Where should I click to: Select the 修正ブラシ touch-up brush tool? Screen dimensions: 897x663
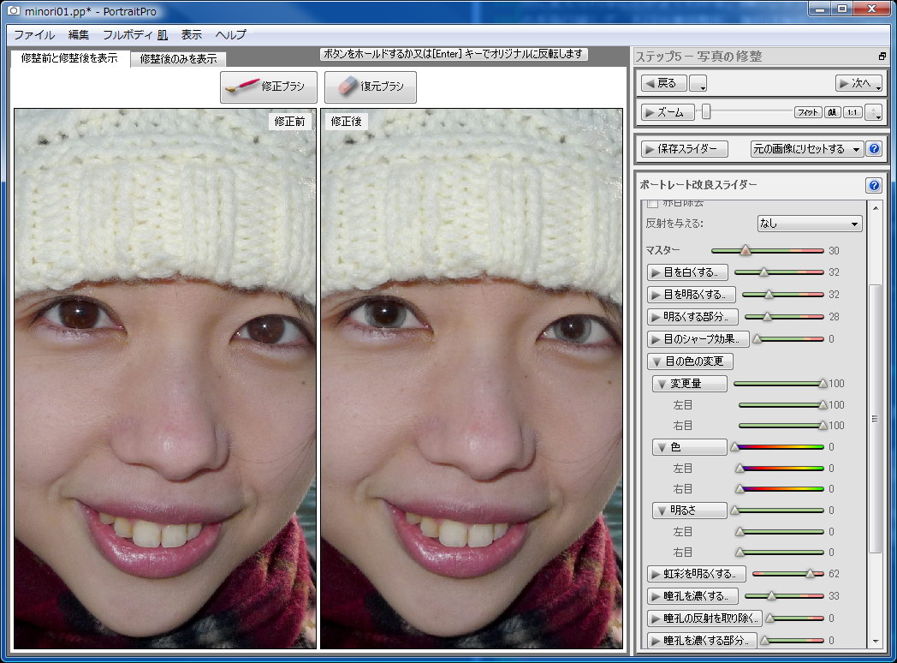click(x=268, y=87)
